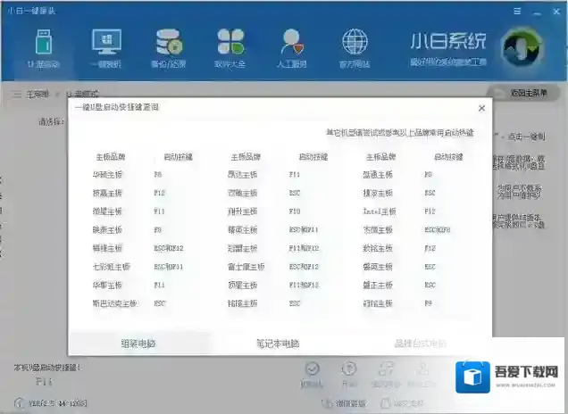
Task: Select the 梅捷主板 row label
Action: pos(107,248)
